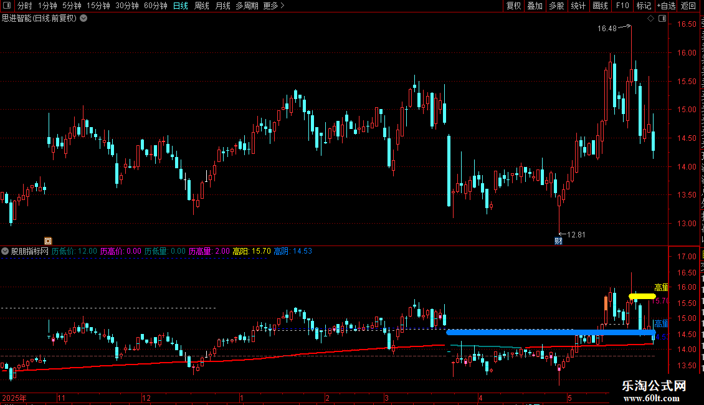Select the 1分钟 period
Screen dimensions: 704x405
[x=47, y=6]
